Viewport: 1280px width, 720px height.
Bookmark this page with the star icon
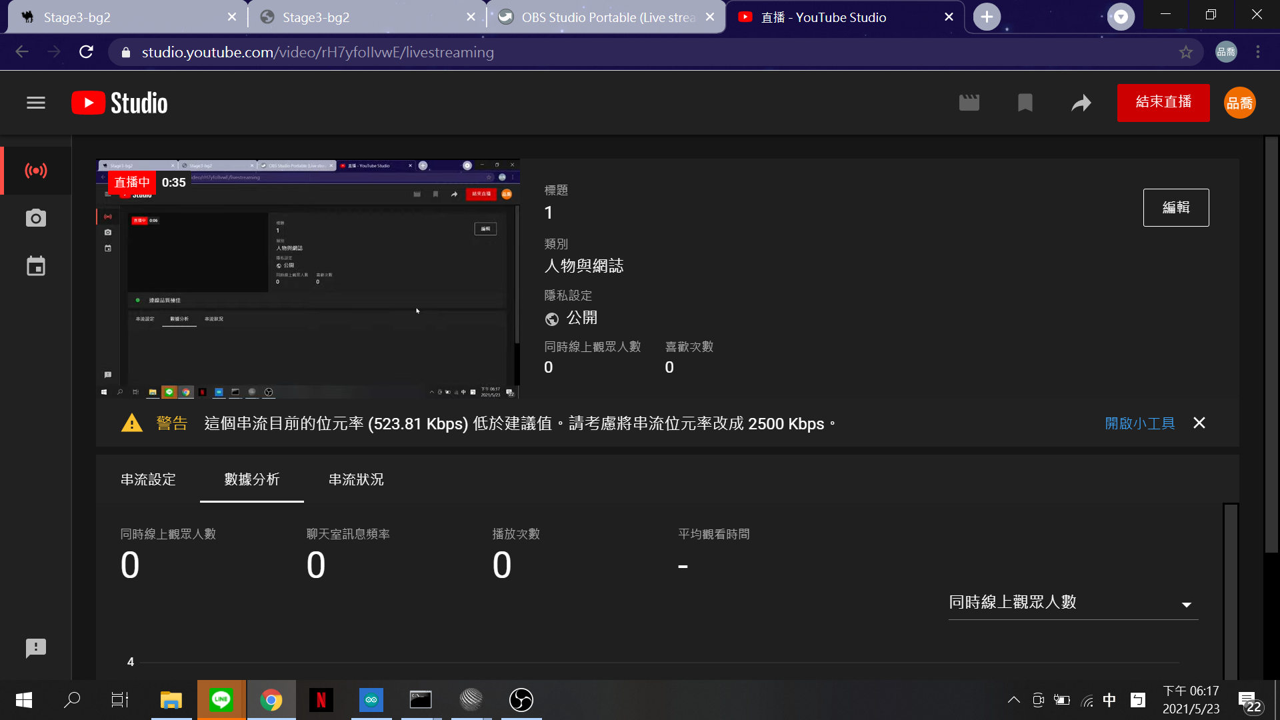[x=1186, y=52]
